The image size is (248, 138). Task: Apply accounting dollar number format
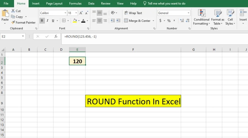[160, 21]
